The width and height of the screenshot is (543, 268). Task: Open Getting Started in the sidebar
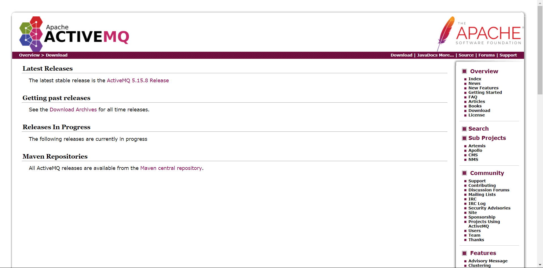(485, 92)
